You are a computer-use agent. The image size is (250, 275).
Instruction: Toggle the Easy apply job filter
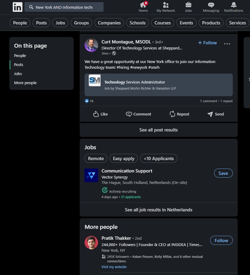pos(123,158)
